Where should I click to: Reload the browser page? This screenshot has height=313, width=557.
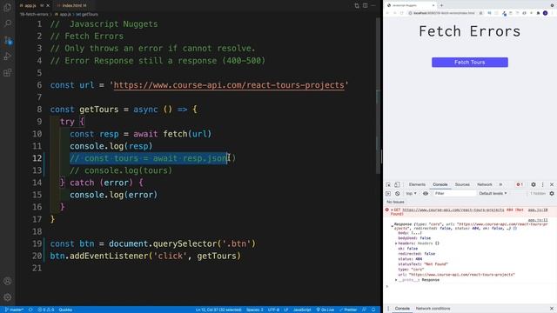[402, 13]
